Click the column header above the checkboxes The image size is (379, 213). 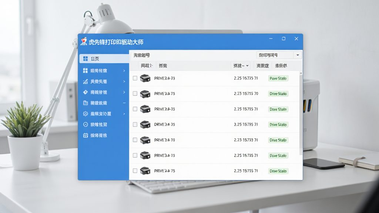point(147,66)
